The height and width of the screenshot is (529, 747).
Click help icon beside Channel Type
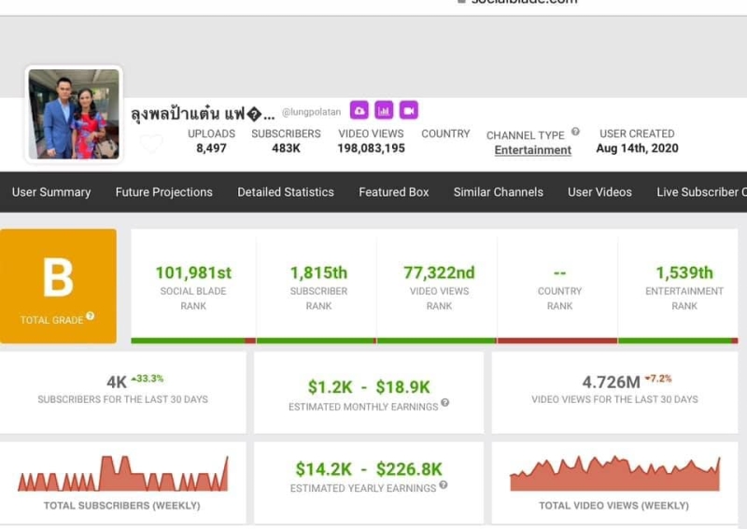click(x=575, y=132)
